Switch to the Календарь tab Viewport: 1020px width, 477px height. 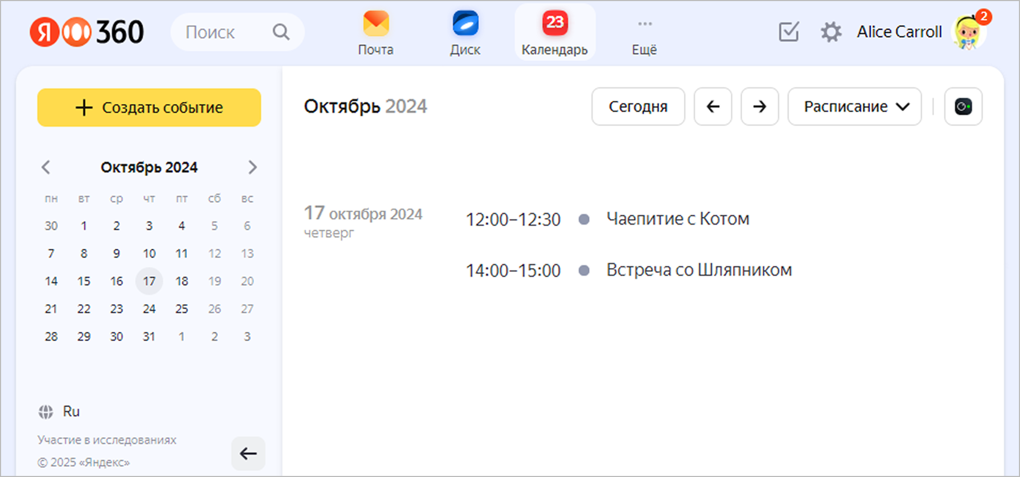coord(554,33)
